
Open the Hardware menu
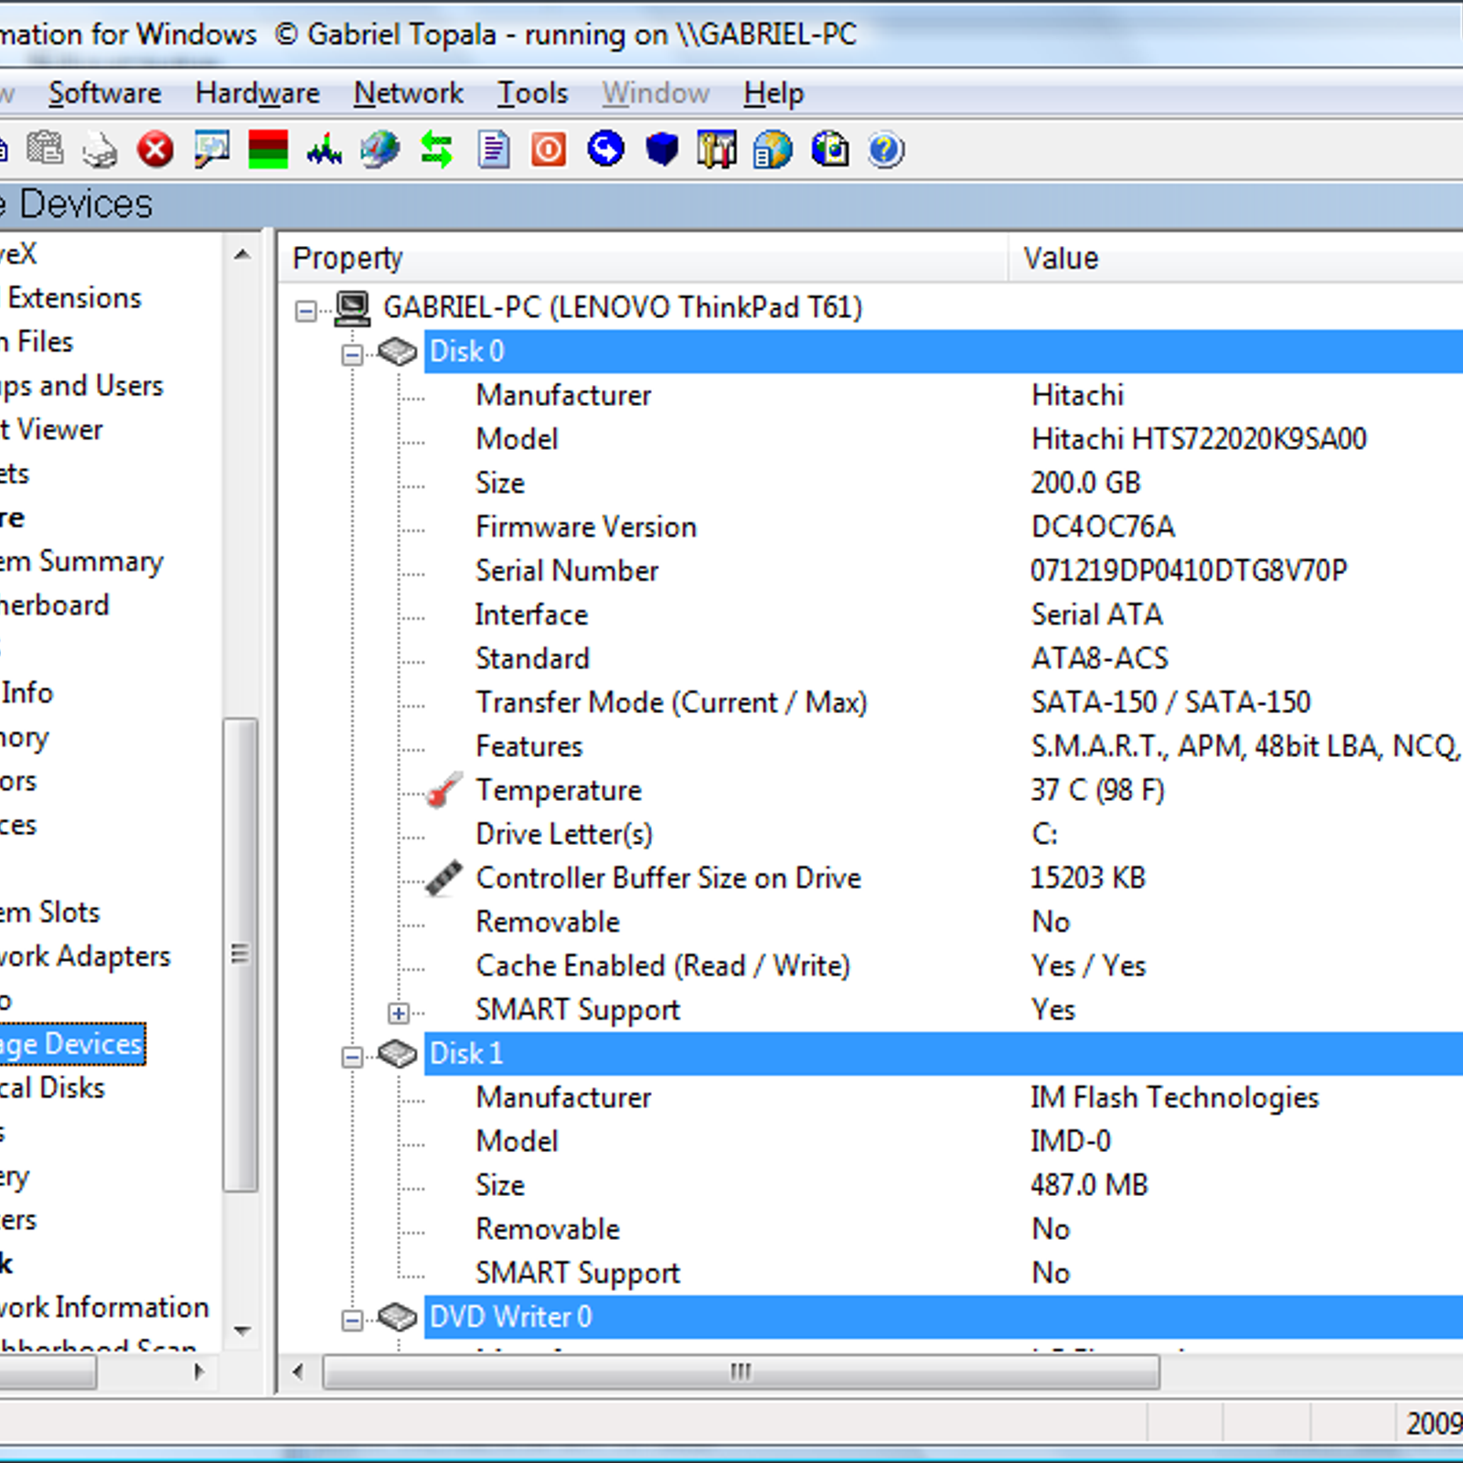click(x=257, y=93)
